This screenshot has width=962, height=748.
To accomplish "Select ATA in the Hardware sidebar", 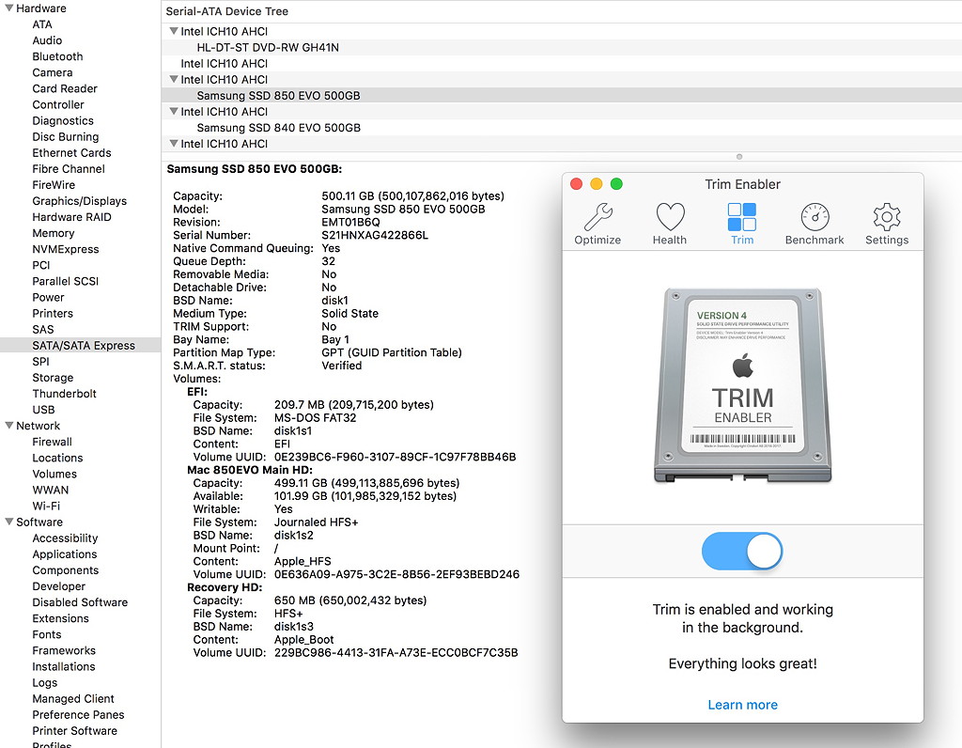I will [42, 24].
